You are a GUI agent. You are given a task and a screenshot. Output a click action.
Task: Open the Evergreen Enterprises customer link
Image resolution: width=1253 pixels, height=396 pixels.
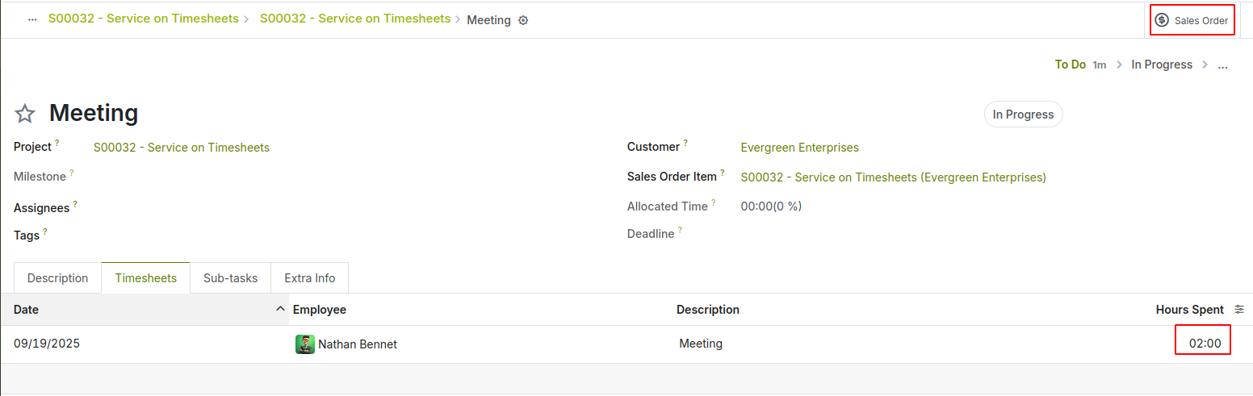799,148
